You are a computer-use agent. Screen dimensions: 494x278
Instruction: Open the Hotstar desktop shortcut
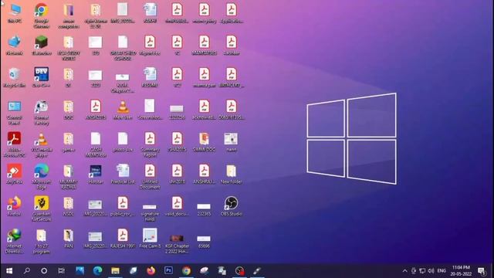pyautogui.click(x=96, y=175)
